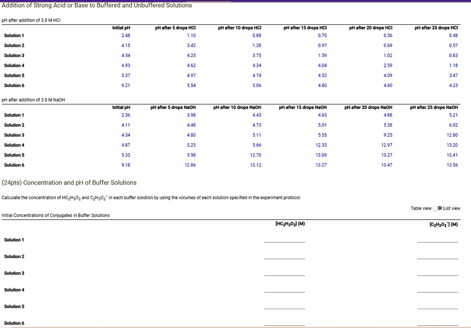This screenshot has width=471, height=328.
Task: Click Solution 2 [C2H3O2-] concentration input field
Action: [437, 256]
